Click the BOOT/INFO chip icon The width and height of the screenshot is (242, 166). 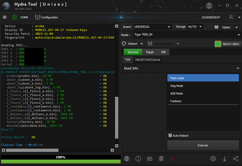point(218,44)
